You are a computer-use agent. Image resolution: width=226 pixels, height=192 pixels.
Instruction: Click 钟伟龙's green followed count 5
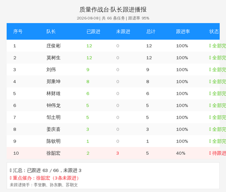88,105
